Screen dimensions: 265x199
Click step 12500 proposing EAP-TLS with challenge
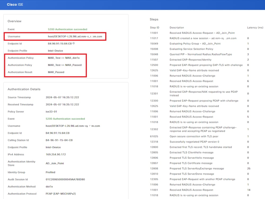tap(206, 65)
